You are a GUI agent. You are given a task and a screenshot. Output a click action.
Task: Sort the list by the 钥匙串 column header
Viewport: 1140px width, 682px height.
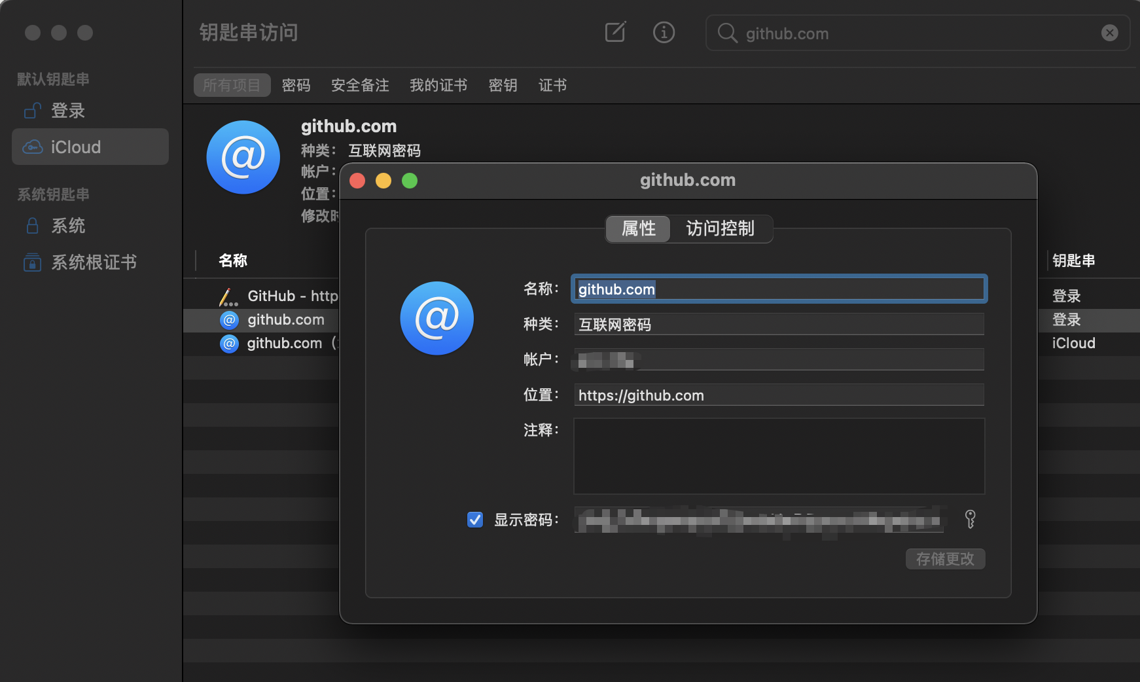click(x=1073, y=260)
